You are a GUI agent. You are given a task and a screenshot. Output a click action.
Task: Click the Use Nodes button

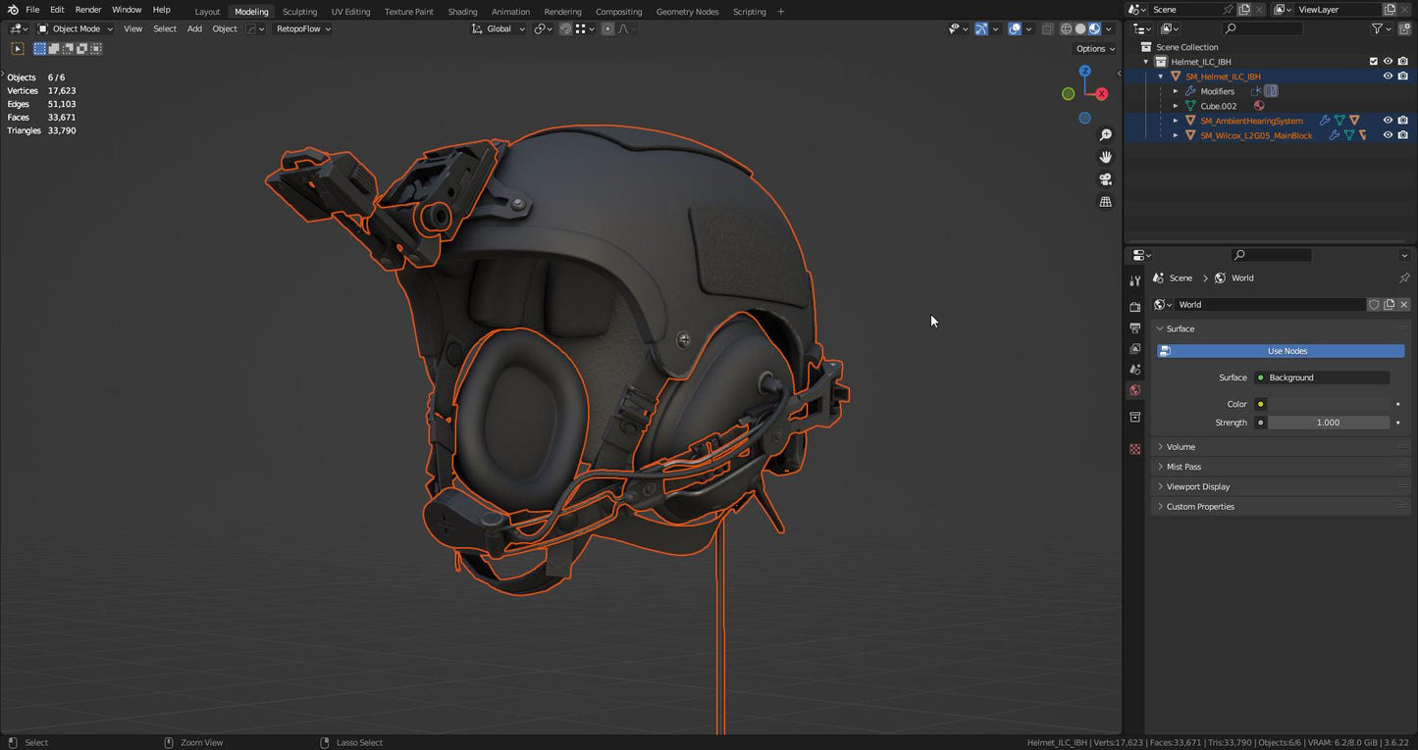click(1286, 350)
